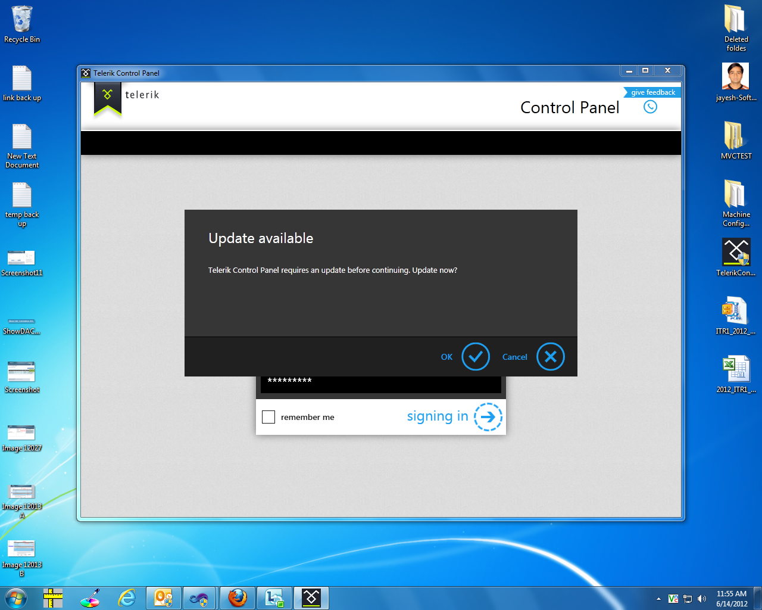This screenshot has height=610, width=762.
Task: Select the ITR1_2012 zip archive icon
Action: click(x=736, y=316)
